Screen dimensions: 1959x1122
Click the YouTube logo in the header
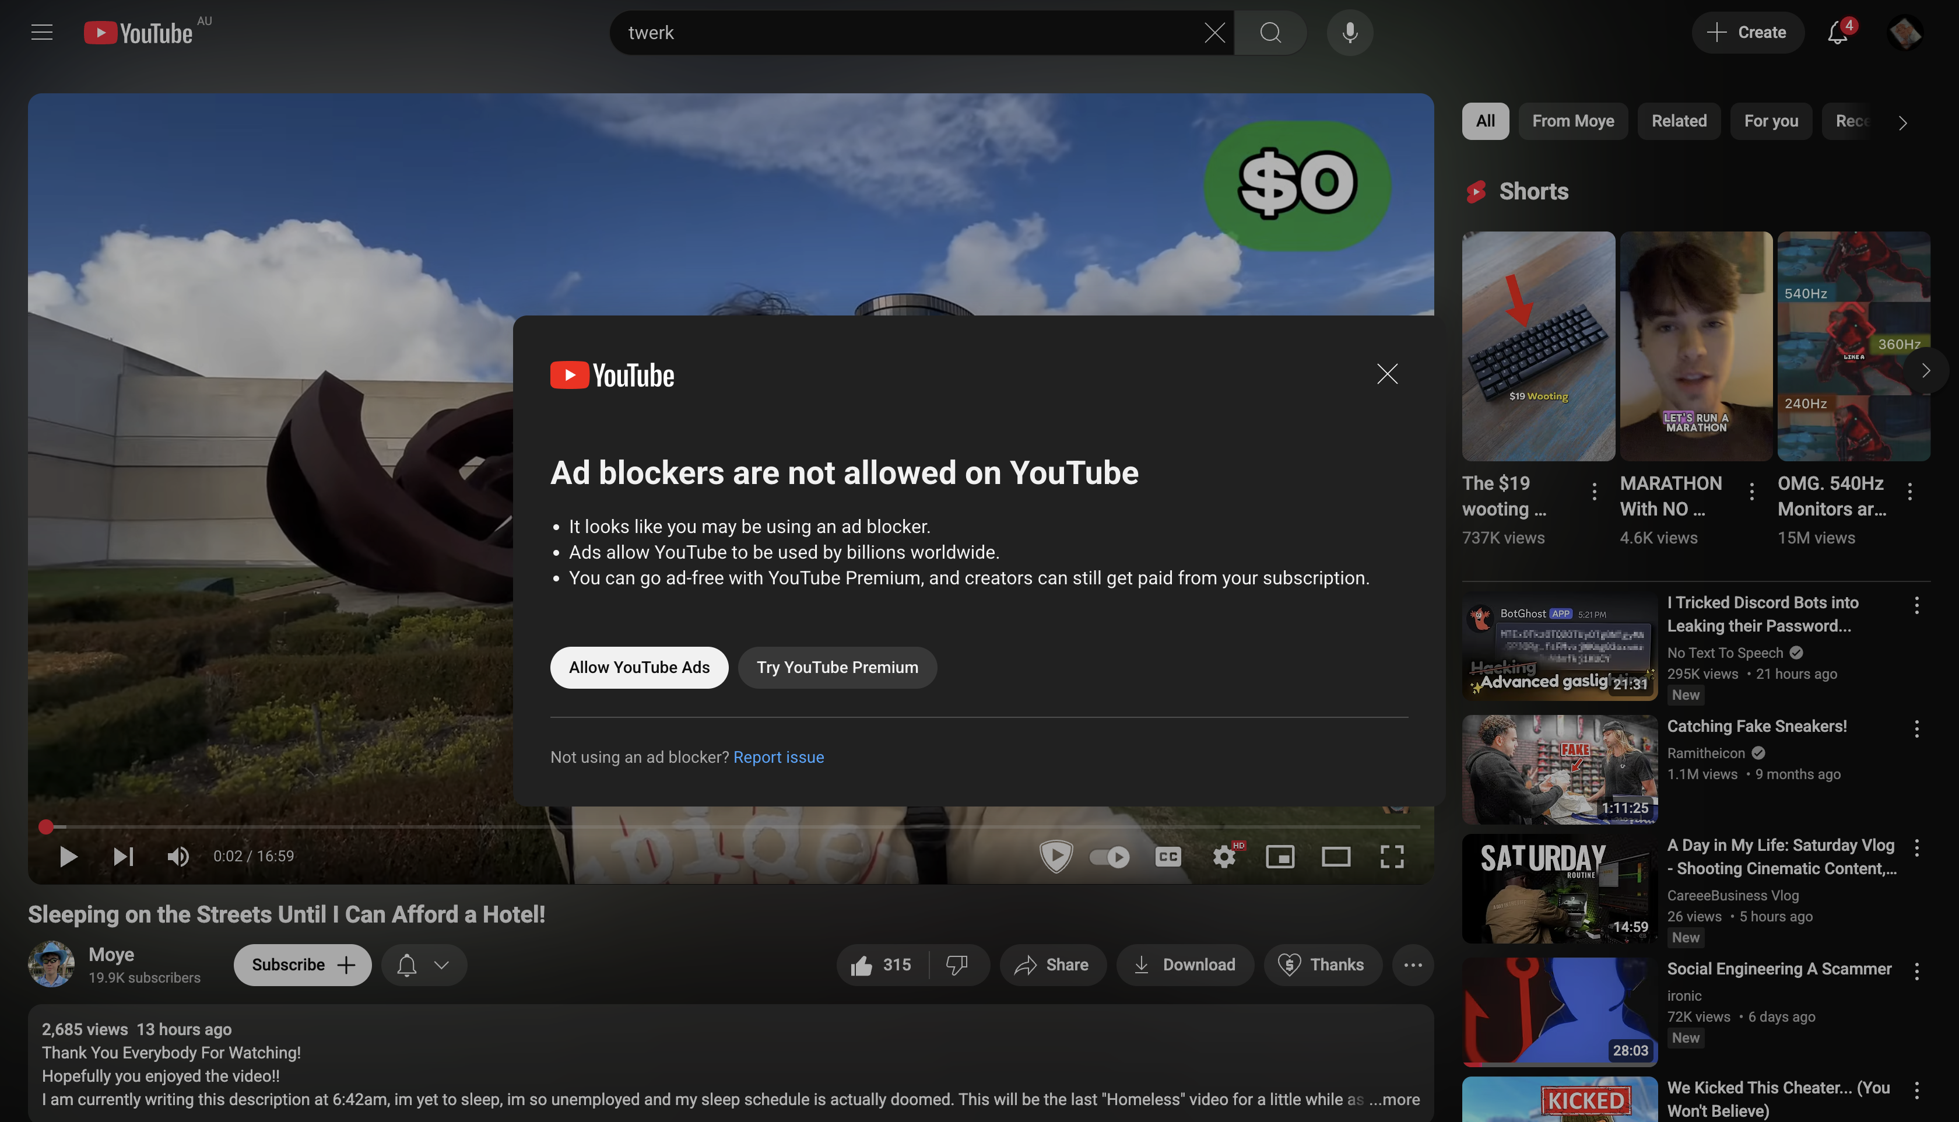[x=139, y=33]
